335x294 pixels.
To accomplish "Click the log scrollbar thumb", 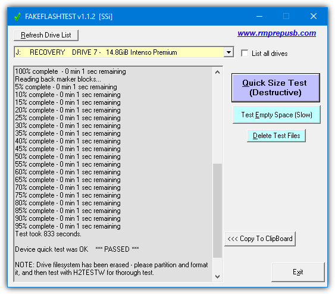I will (218, 211).
